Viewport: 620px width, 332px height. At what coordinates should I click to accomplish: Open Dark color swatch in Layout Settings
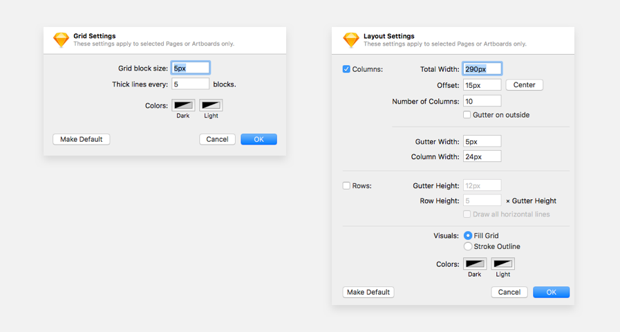[475, 264]
